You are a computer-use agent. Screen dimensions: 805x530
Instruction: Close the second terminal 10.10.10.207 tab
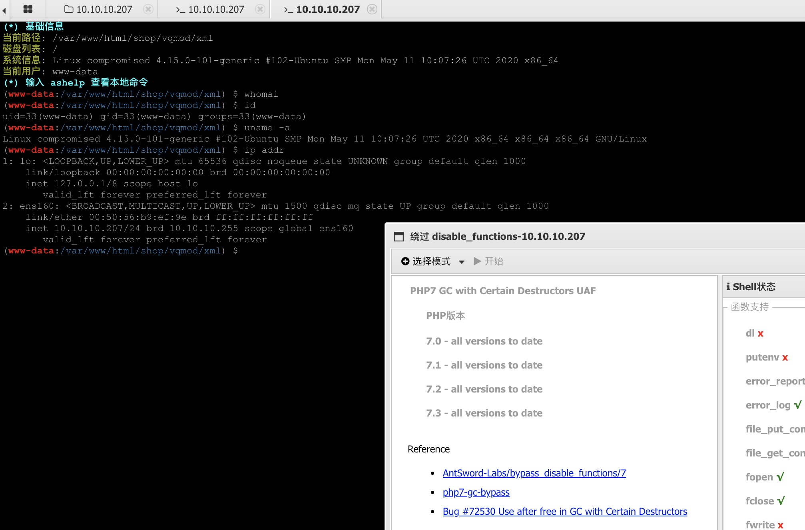(x=260, y=9)
